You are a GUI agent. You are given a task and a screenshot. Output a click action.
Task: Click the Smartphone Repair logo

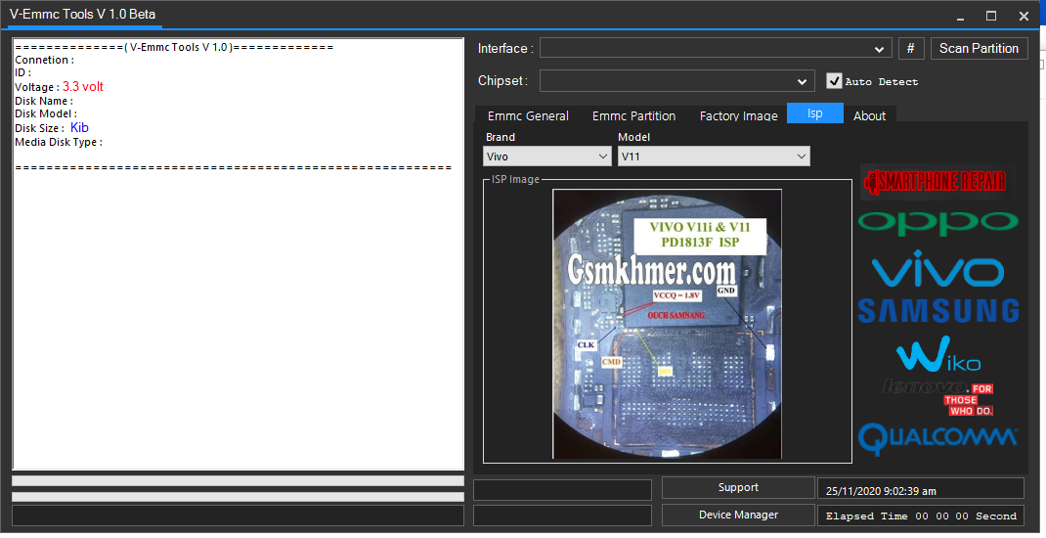click(x=937, y=182)
